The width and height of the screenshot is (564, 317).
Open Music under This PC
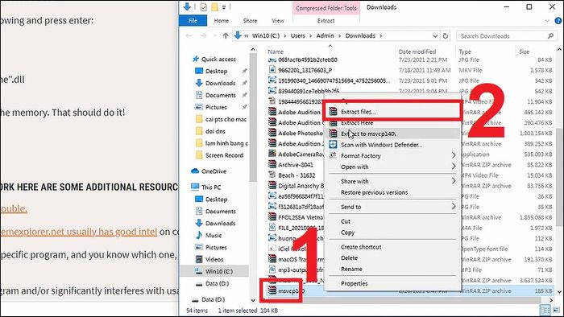click(213, 235)
